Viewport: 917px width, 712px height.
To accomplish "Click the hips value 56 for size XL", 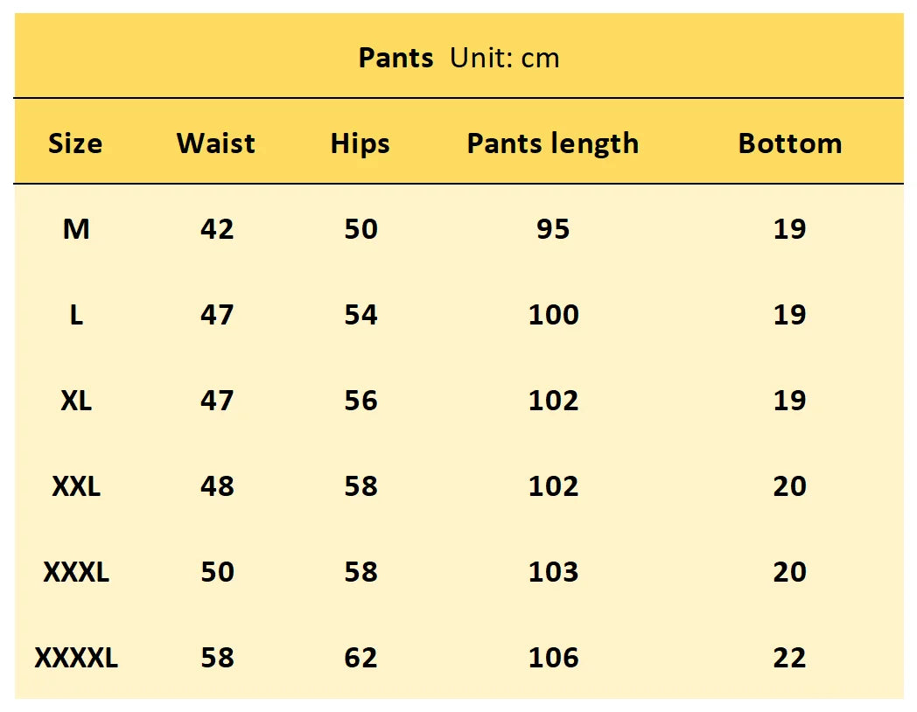I will (x=360, y=401).
